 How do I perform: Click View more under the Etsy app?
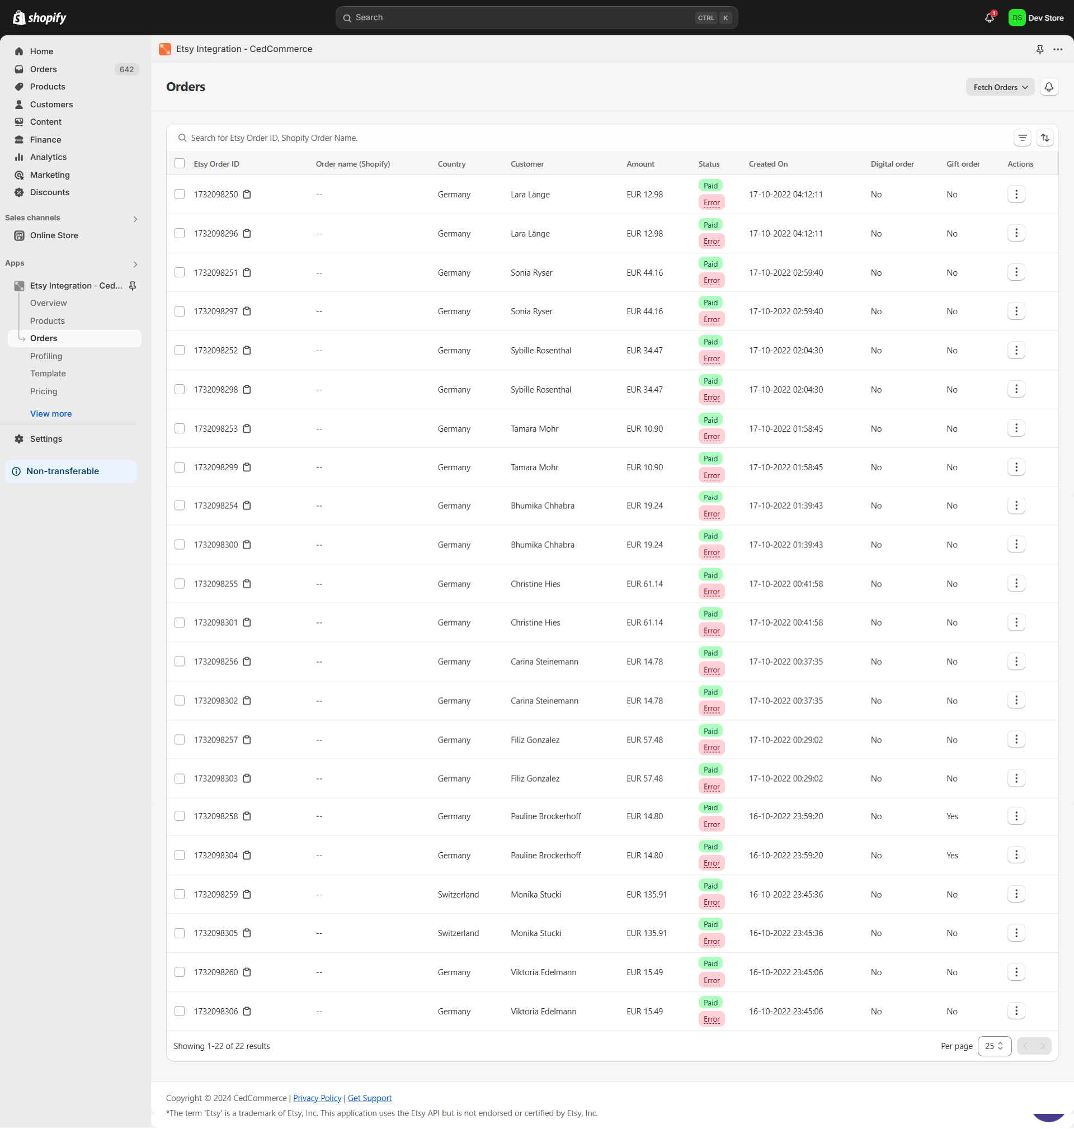(x=51, y=414)
